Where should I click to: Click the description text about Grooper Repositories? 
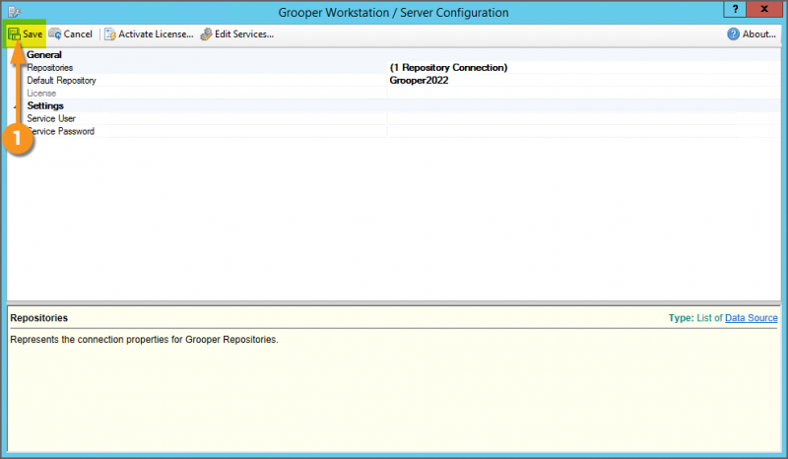tap(144, 340)
